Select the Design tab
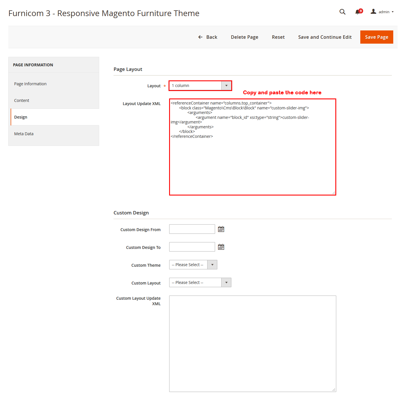The image size is (403, 416). click(21, 117)
